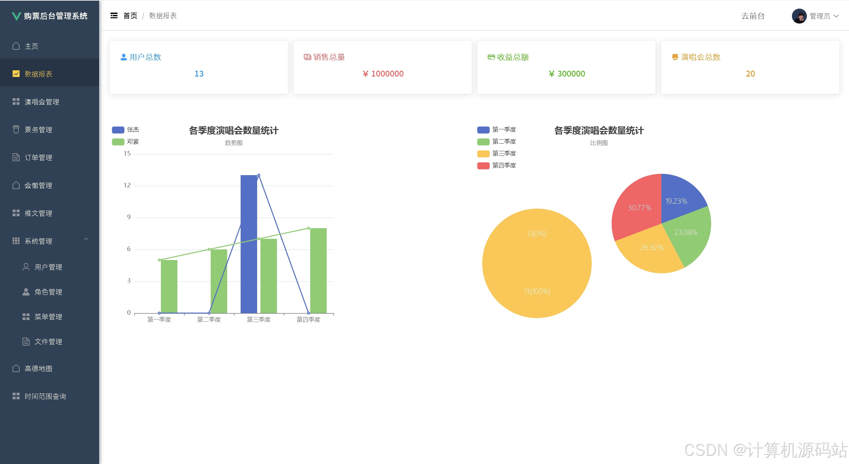The height and width of the screenshot is (464, 849).
Task: Click the user outline icon beside 用户管理
Action: click(x=26, y=267)
